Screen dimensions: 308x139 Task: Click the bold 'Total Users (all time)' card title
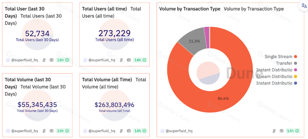105,9
